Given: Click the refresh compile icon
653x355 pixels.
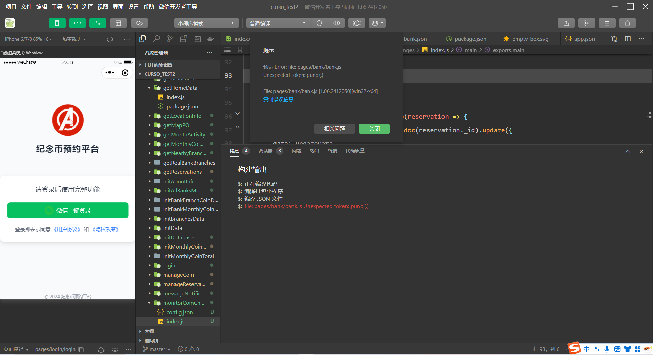Looking at the screenshot, I should click(319, 23).
